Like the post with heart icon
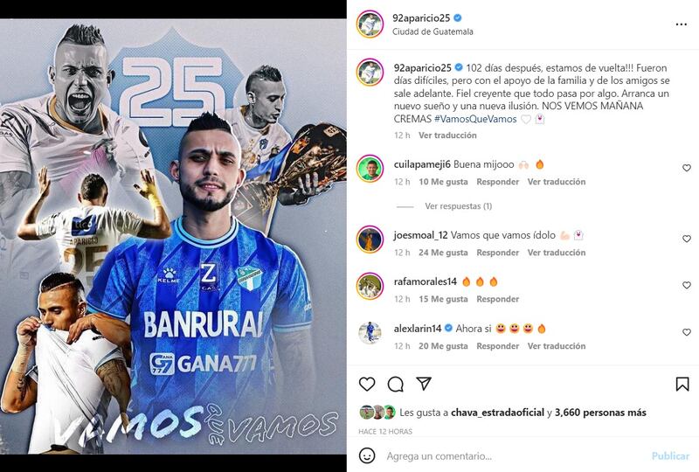 pyautogui.click(x=367, y=384)
